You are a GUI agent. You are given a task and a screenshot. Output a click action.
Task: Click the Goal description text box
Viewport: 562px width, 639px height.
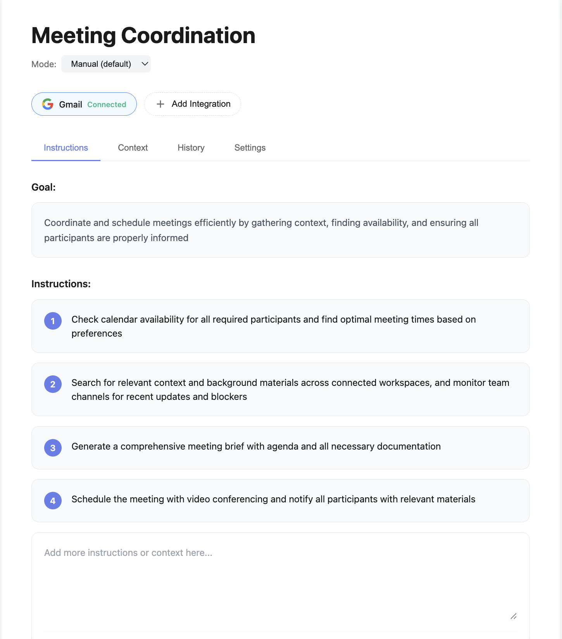(x=280, y=230)
